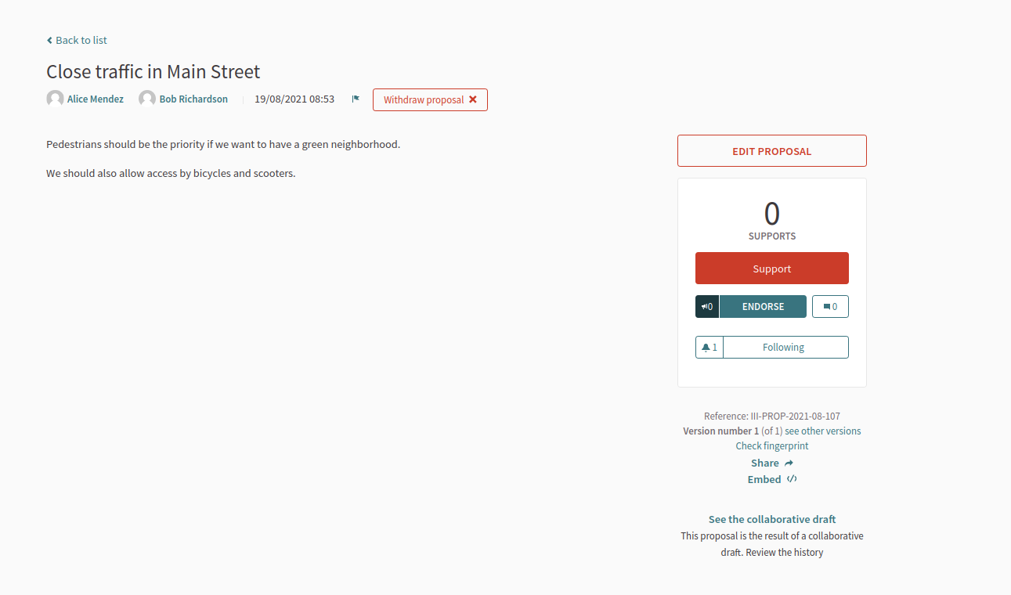Viewport: 1011px width, 595px height.
Task: Toggle endorsement with the ENDORSE button
Action: [763, 306]
